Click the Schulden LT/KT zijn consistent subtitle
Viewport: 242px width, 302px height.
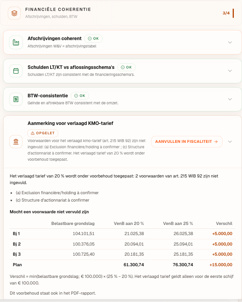pos(81,75)
